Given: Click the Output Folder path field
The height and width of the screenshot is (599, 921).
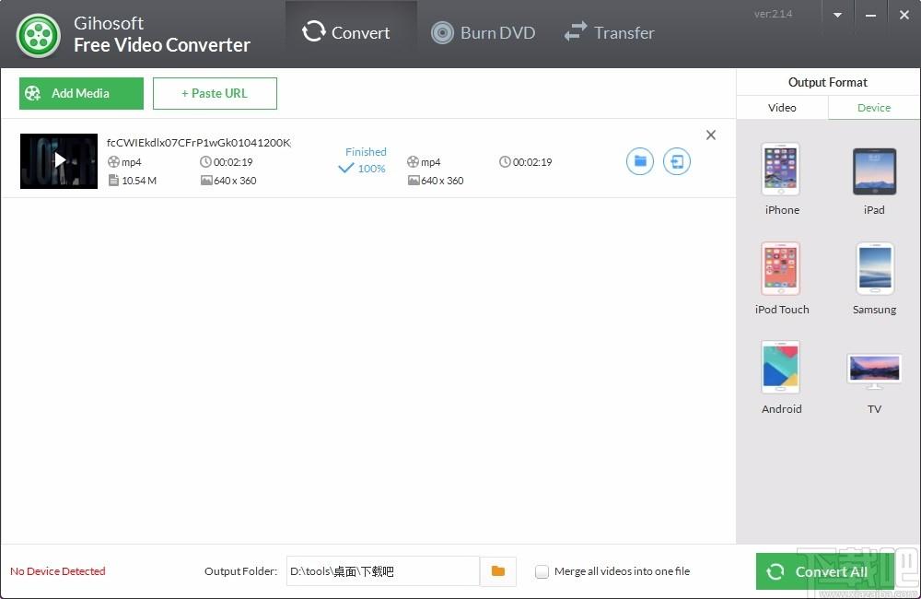Looking at the screenshot, I should click(383, 570).
